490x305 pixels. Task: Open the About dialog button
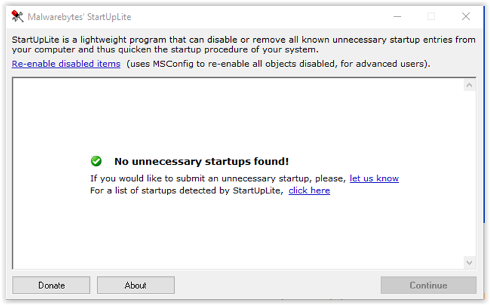tap(135, 285)
